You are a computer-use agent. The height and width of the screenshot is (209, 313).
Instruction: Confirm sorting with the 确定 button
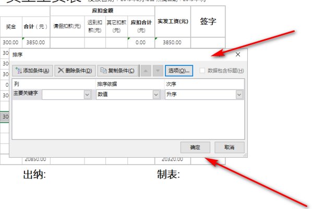[x=195, y=147]
